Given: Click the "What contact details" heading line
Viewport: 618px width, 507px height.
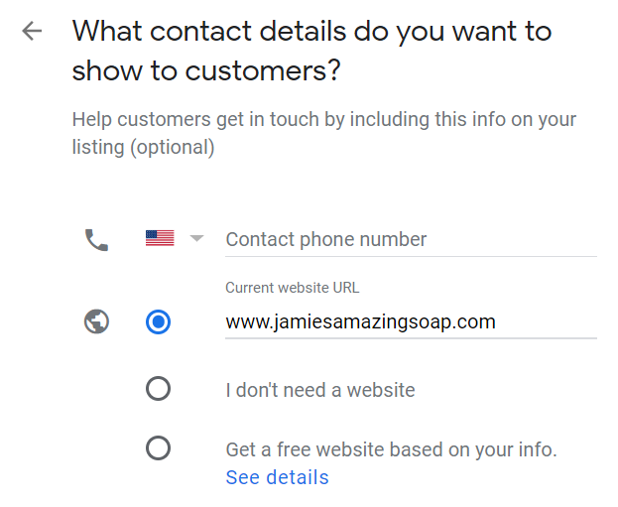Looking at the screenshot, I should pos(311,31).
